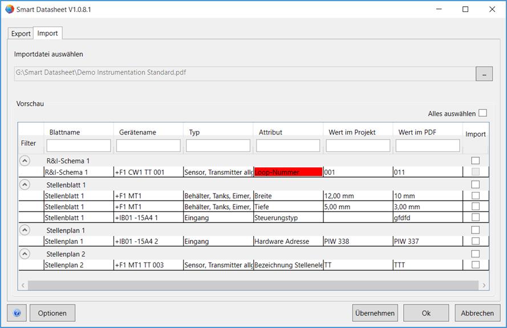
Task: Select the 'PIW 338' cell
Action: click(358, 241)
